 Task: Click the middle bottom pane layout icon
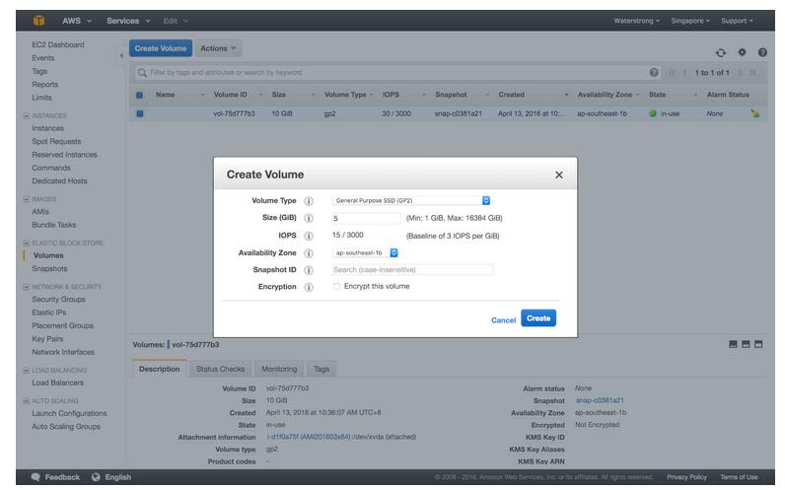coord(746,344)
